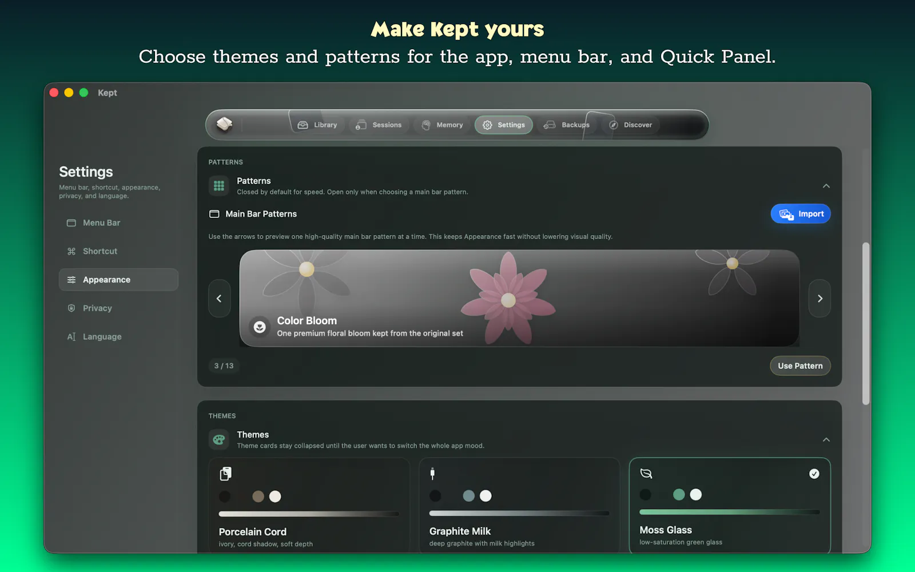Open Shortcut settings in sidebar
Viewport: 915px width, 572px height.
click(x=118, y=251)
